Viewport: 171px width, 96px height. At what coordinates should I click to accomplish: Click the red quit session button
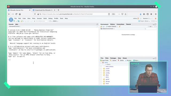(x=156, y=18)
